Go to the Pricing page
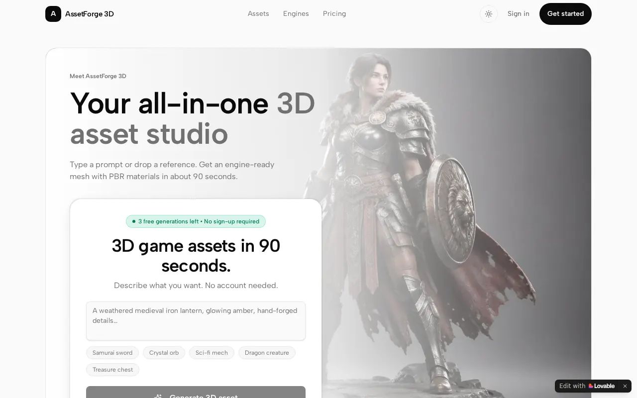637x398 pixels. (334, 14)
